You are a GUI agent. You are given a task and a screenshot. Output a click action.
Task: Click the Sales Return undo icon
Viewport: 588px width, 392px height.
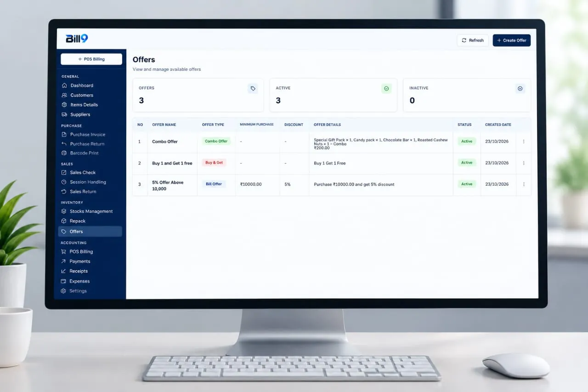(x=64, y=192)
